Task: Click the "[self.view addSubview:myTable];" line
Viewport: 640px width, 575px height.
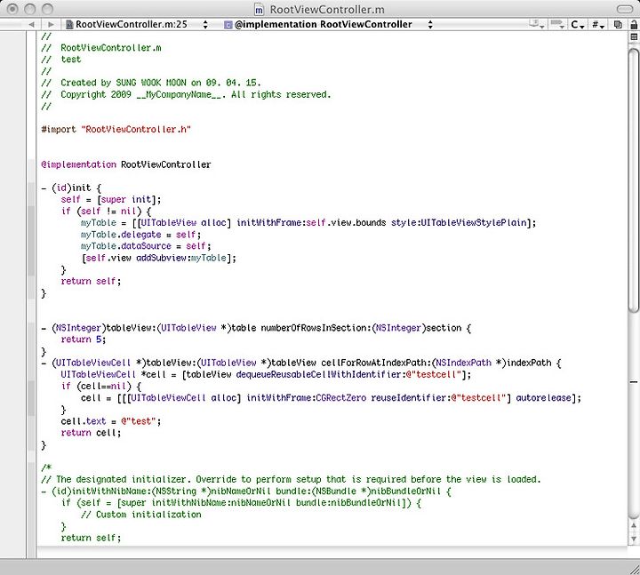Action: coord(159,258)
